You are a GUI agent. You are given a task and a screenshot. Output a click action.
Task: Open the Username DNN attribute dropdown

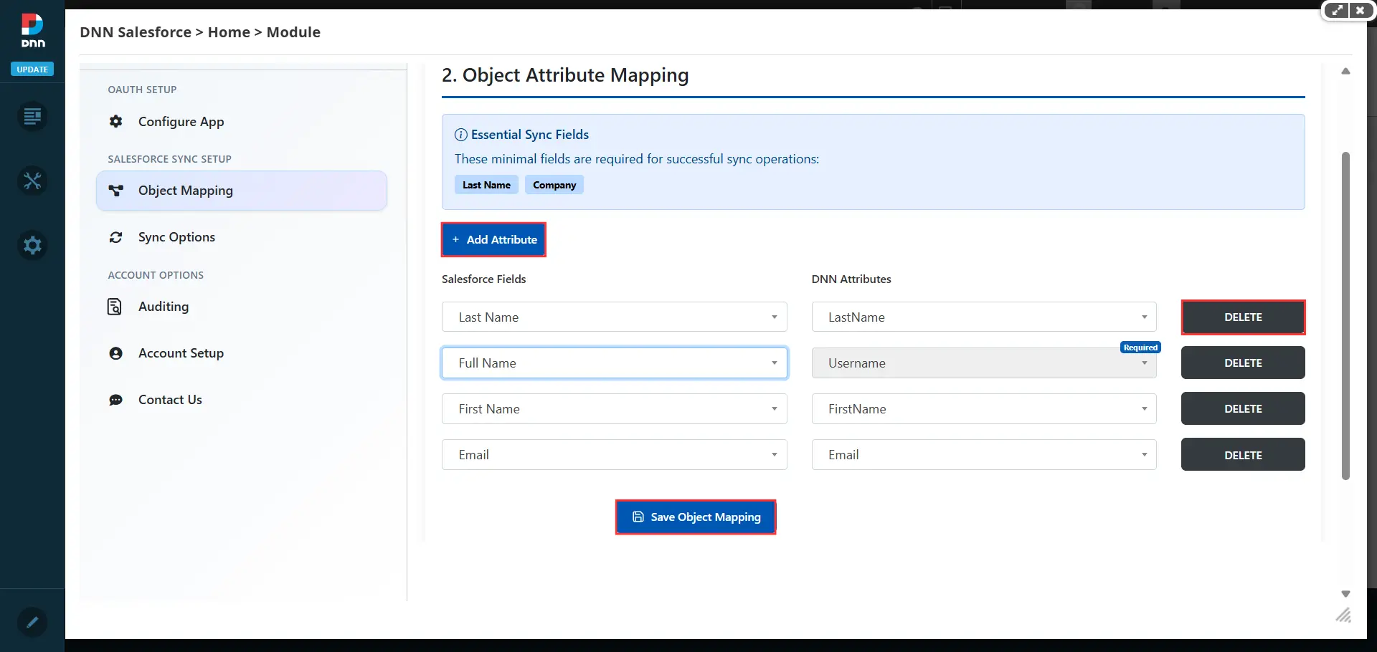pos(984,363)
